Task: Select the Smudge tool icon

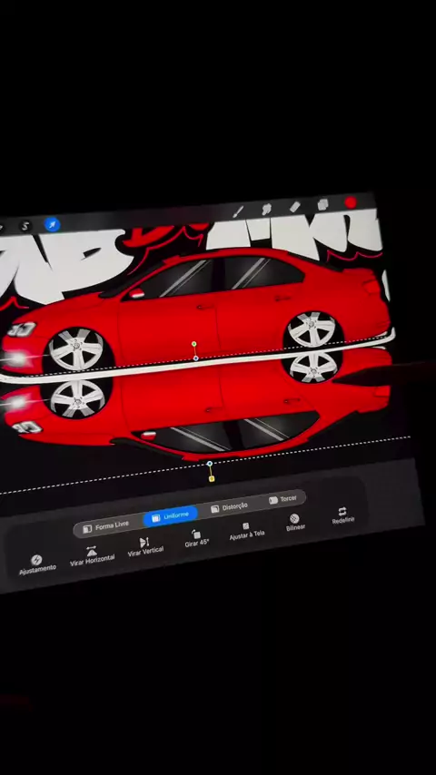Action: pyautogui.click(x=266, y=209)
